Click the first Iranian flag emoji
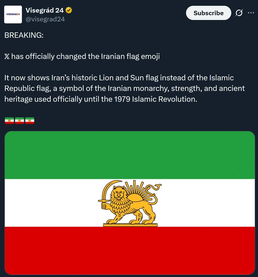 (9, 121)
